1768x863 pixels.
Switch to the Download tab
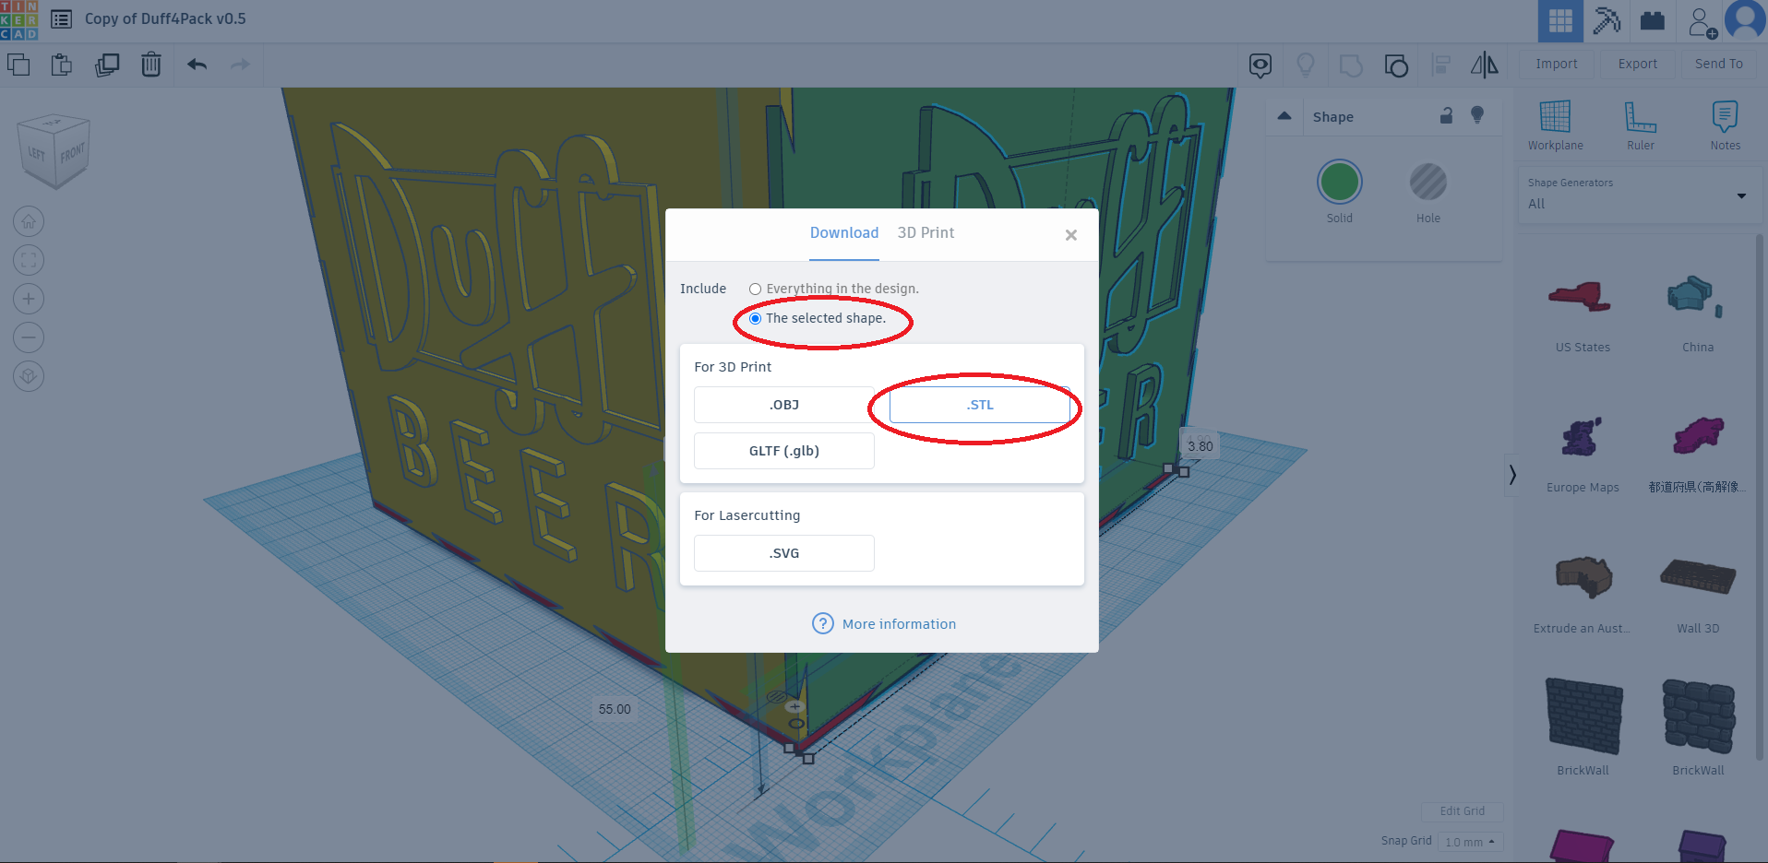pos(843,233)
